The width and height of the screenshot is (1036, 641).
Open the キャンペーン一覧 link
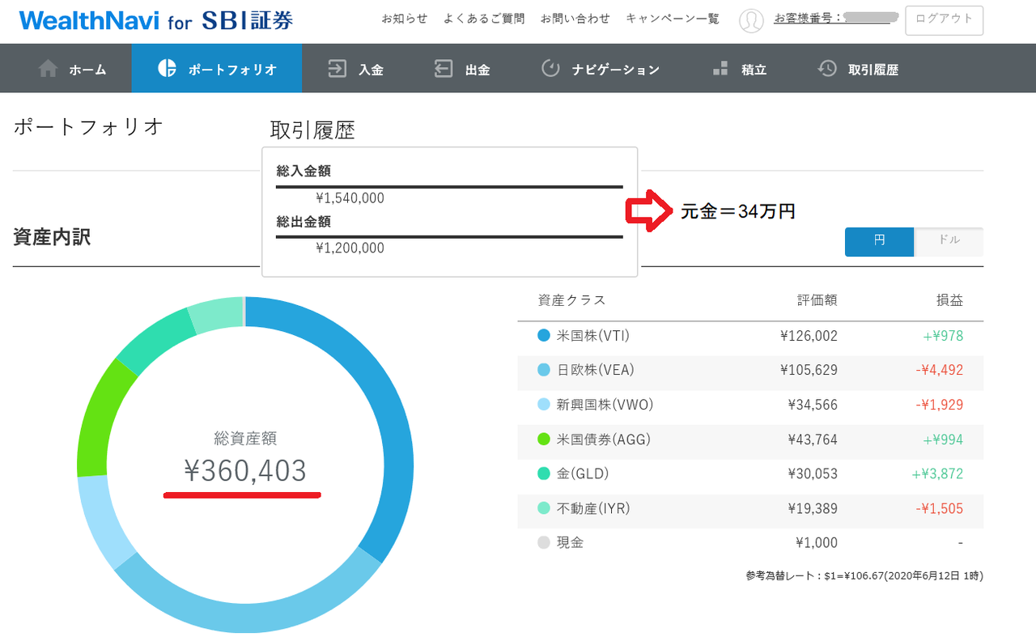673,19
